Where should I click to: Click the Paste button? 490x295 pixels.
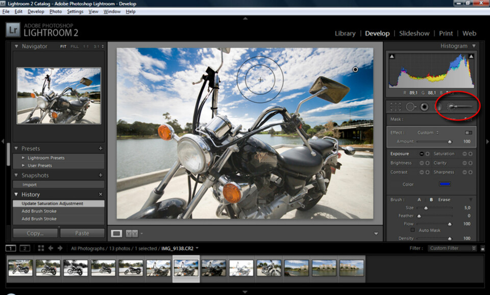pyautogui.click(x=82, y=233)
